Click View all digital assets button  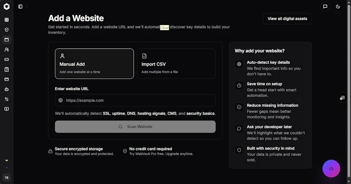(x=287, y=19)
